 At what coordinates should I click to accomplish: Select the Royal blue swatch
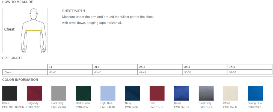coord(182,93)
